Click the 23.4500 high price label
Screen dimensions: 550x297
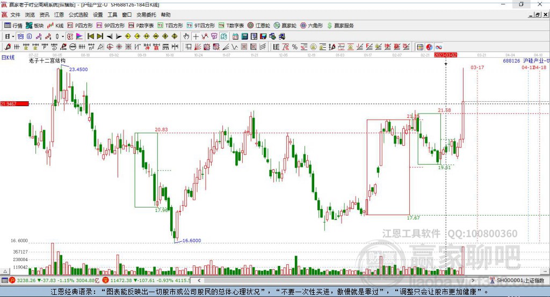78,69
